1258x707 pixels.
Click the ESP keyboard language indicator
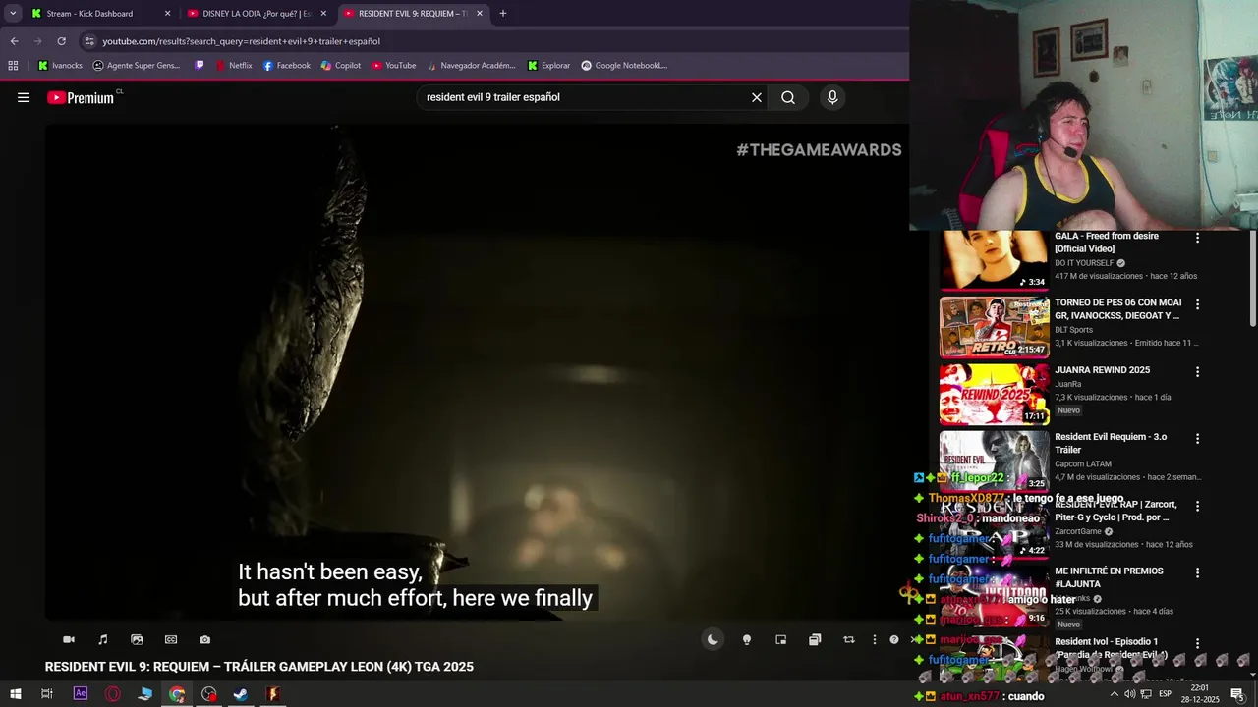(1165, 694)
